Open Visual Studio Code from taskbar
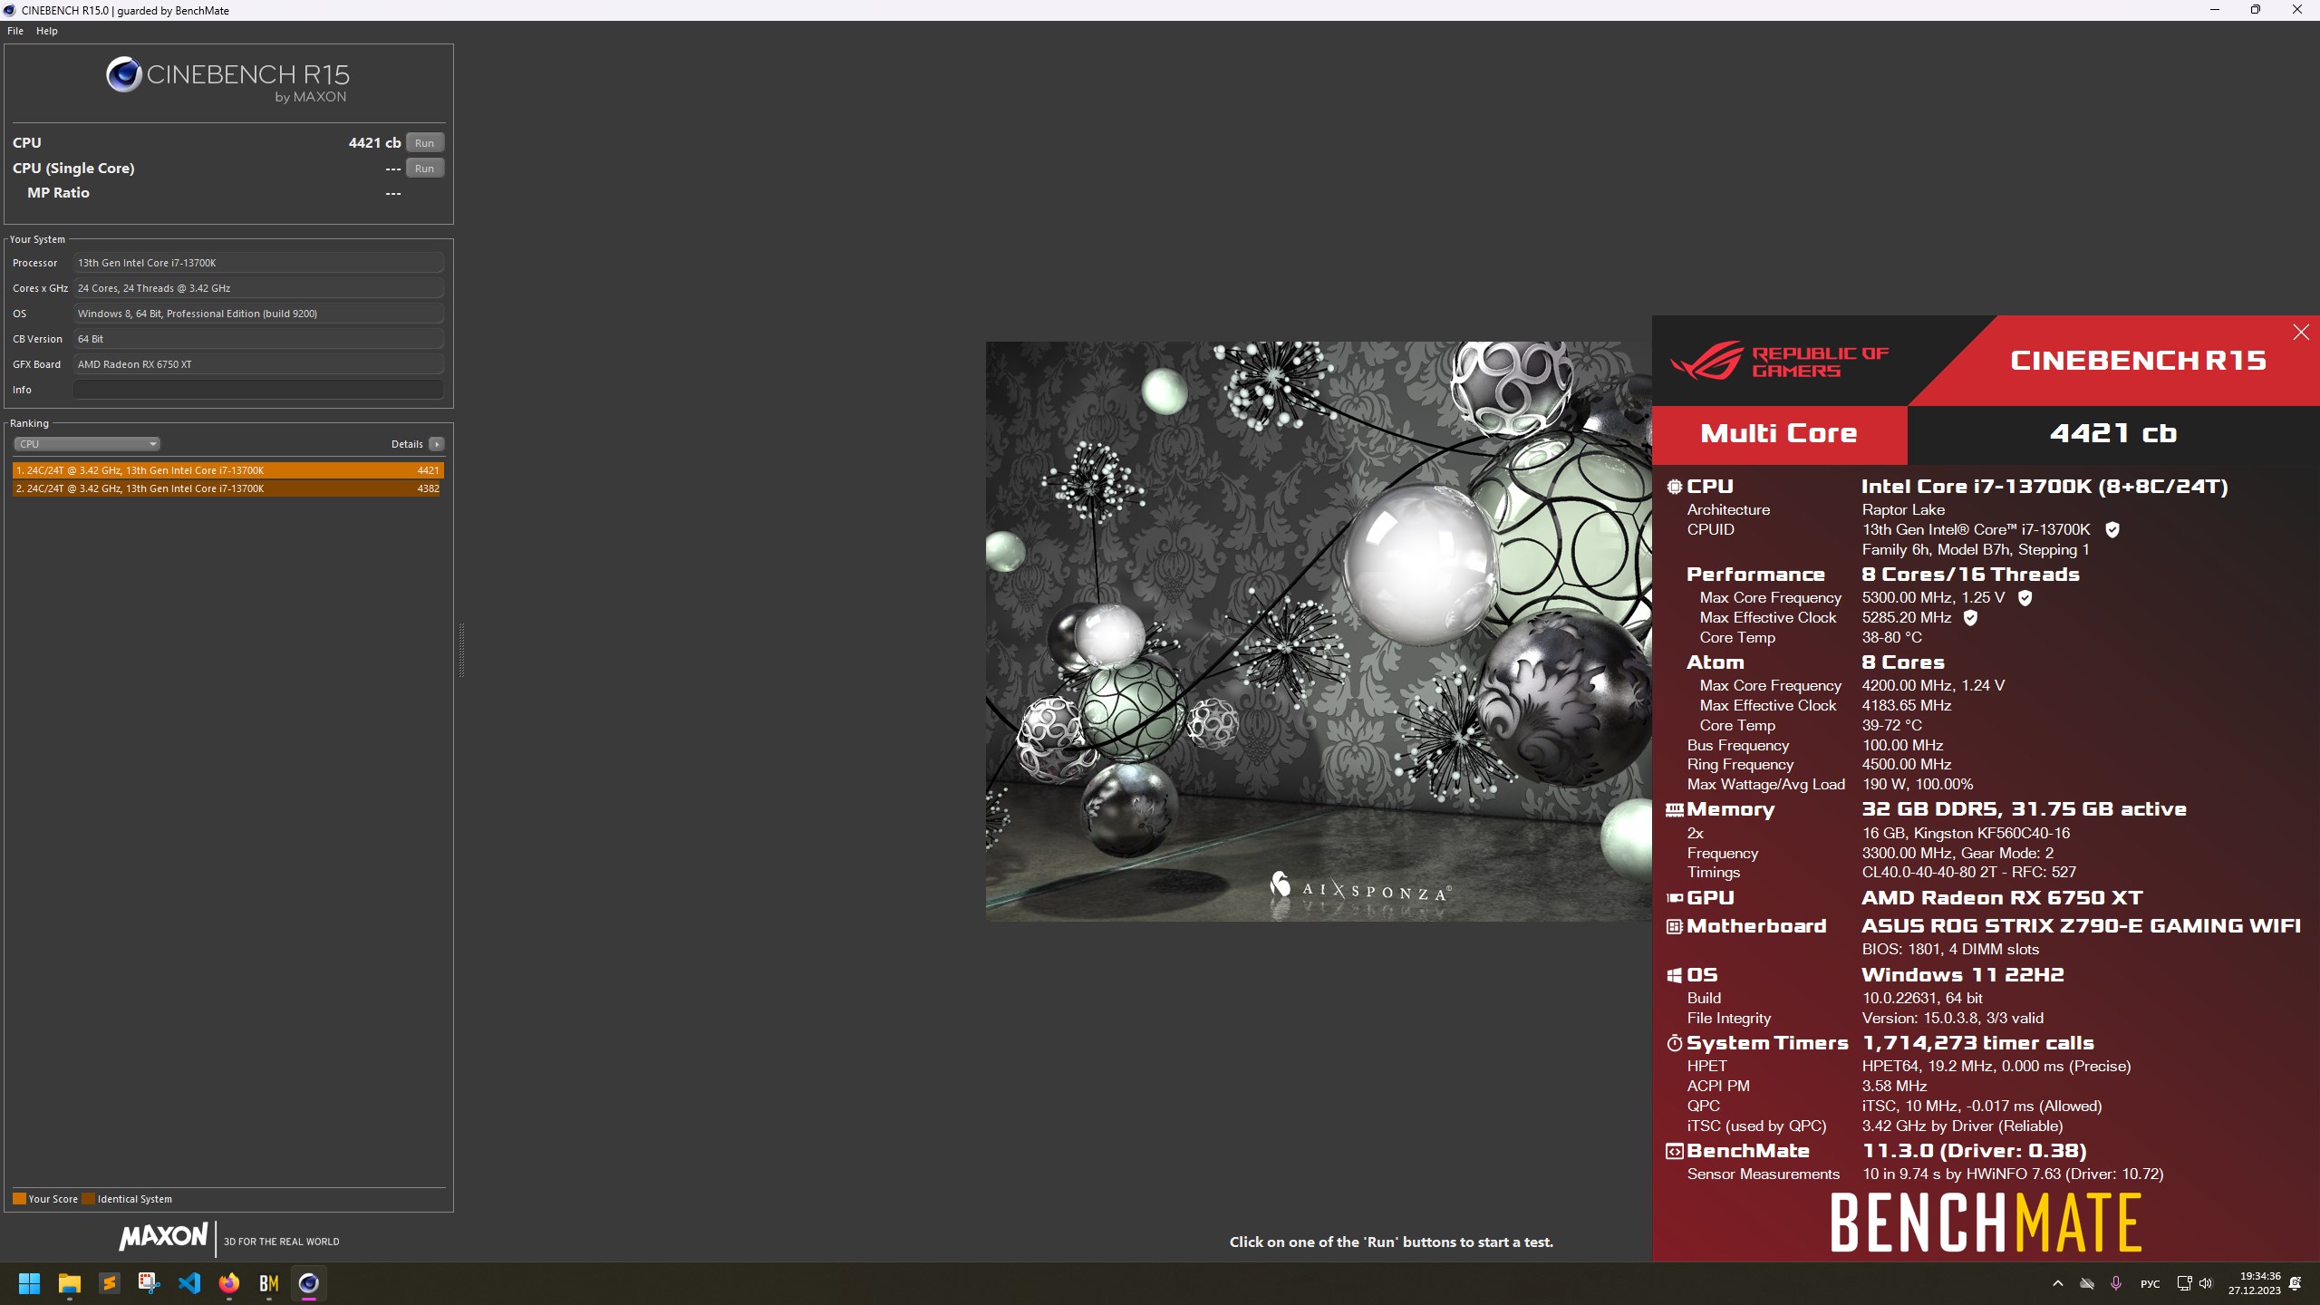Image resolution: width=2320 pixels, height=1305 pixels. click(x=189, y=1283)
